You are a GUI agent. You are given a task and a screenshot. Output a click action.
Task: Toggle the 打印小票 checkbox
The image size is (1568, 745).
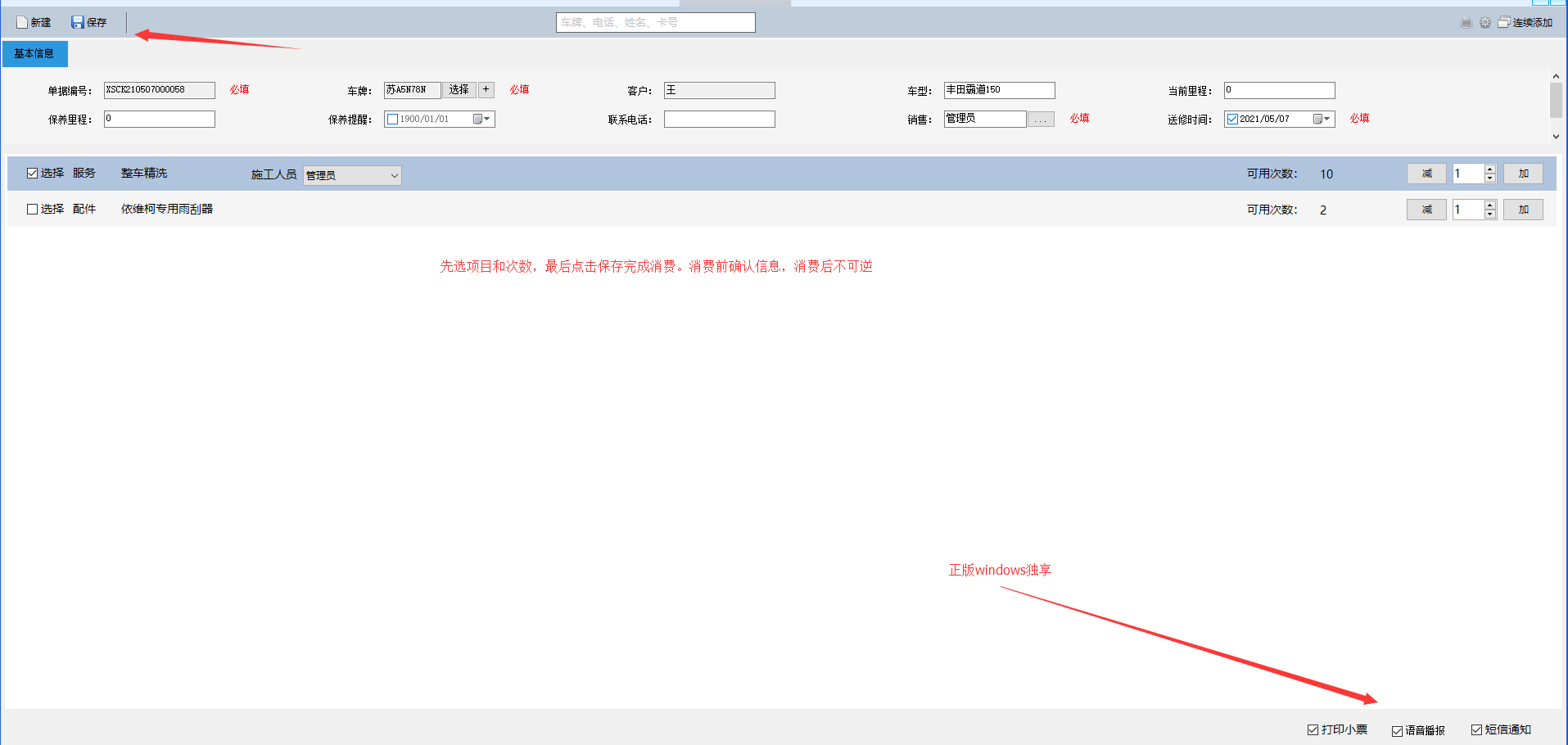[x=1313, y=729]
